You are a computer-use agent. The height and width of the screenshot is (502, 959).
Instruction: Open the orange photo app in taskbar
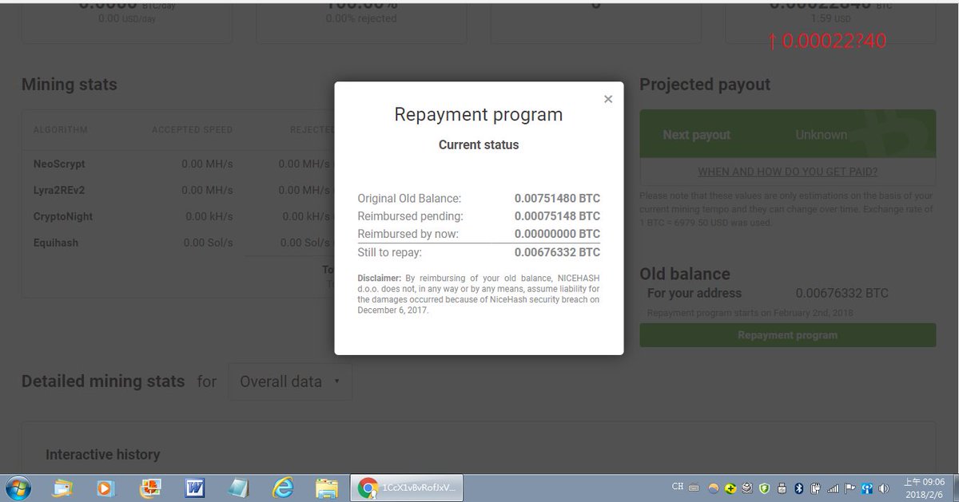(150, 488)
